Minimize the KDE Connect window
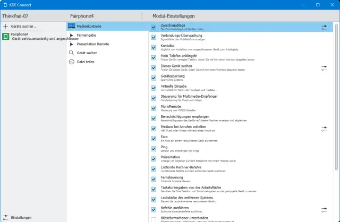Viewport: 340px width, 222px height. point(303,5)
